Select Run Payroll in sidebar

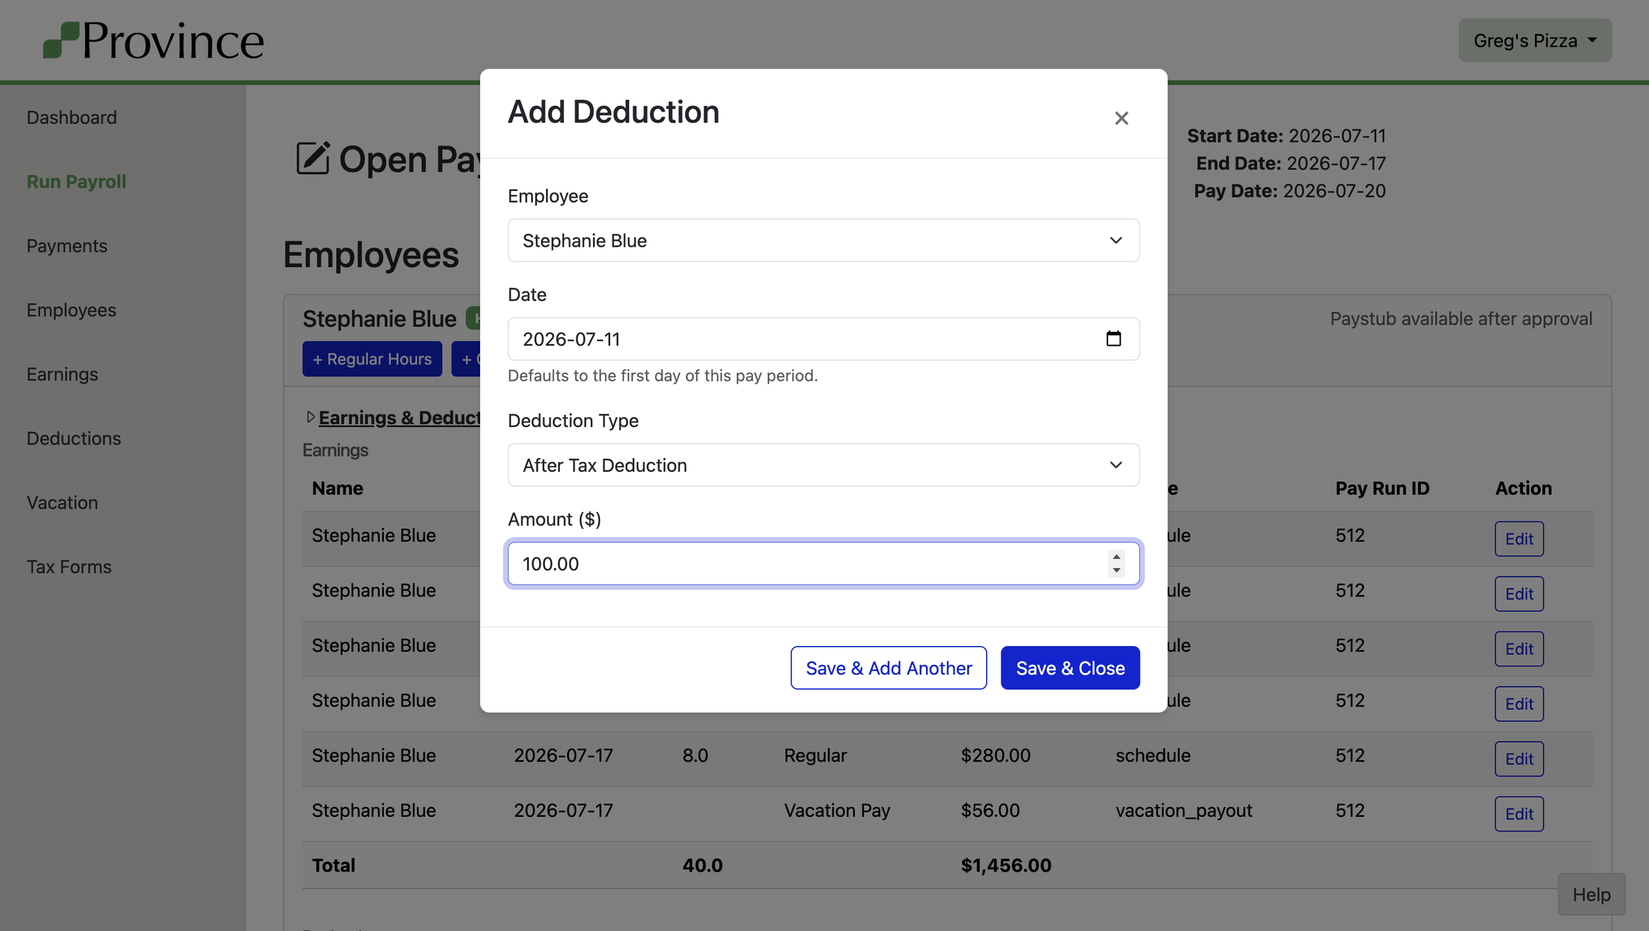[x=77, y=181]
